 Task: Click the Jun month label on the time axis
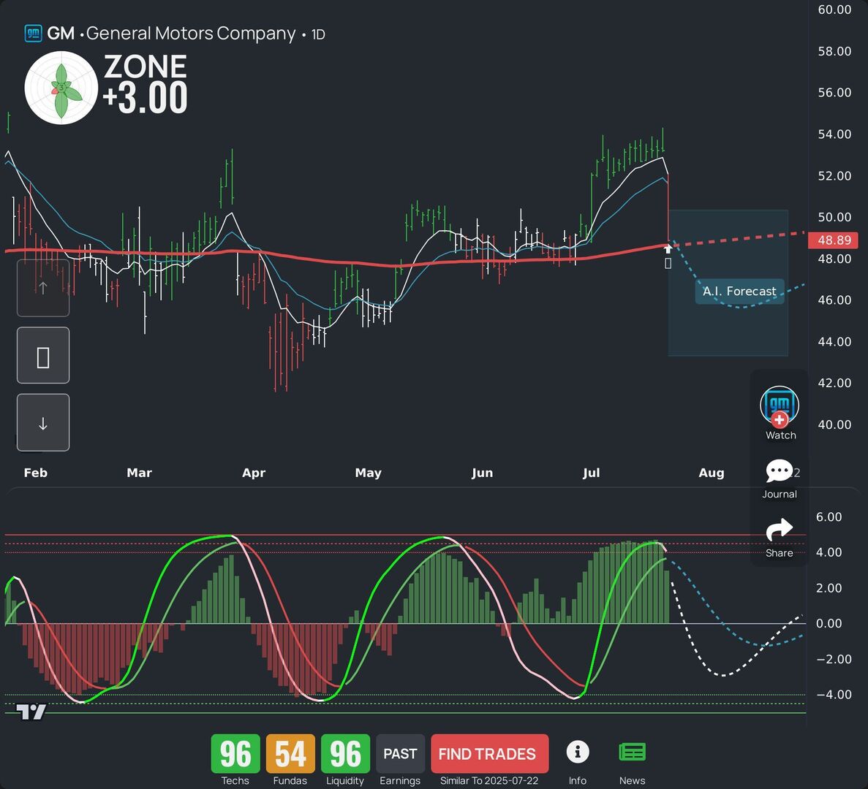[x=482, y=473]
